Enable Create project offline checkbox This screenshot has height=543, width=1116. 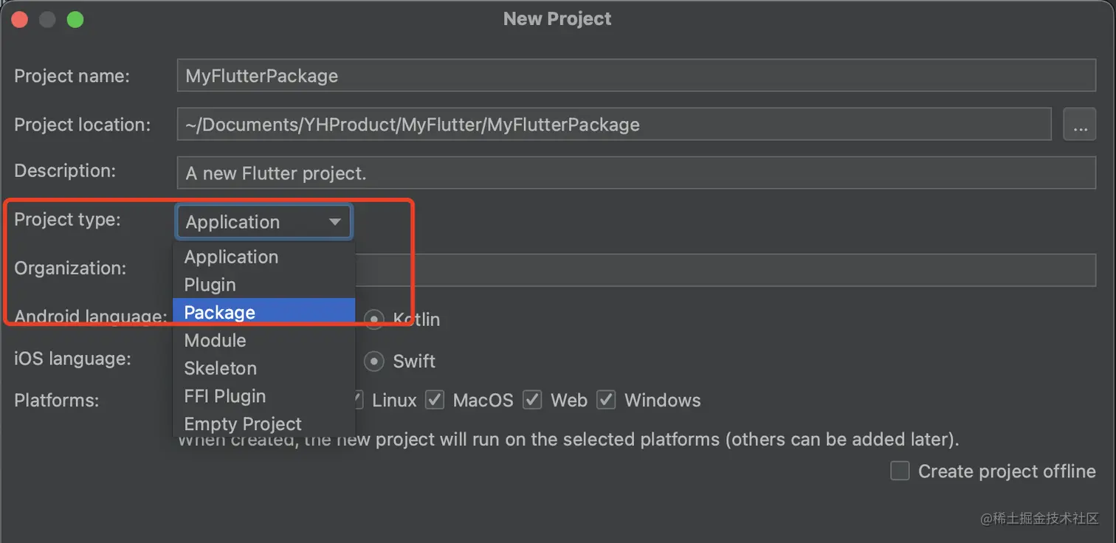point(900,471)
